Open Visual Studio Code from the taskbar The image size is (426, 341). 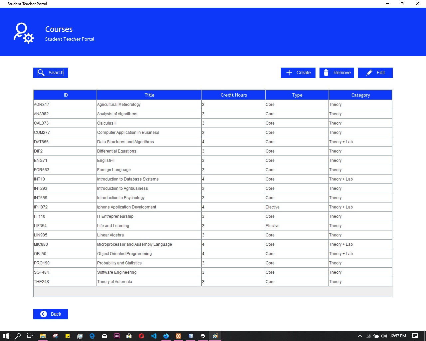tap(154, 336)
